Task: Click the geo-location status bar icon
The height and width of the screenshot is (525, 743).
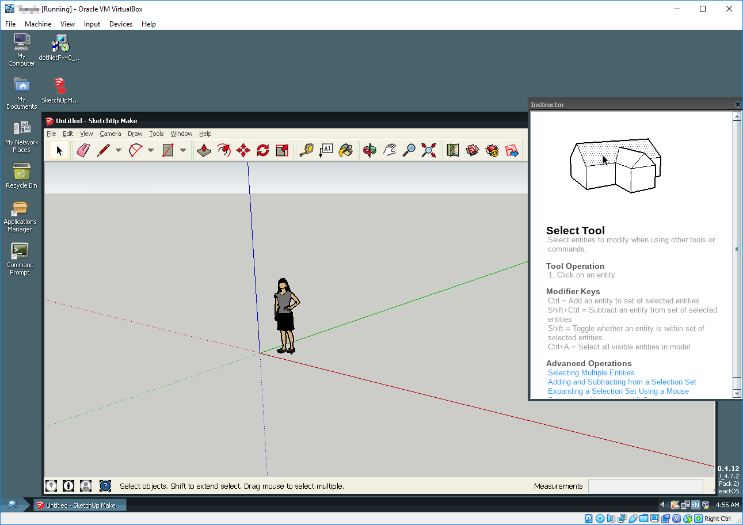Action: pyautogui.click(x=51, y=486)
